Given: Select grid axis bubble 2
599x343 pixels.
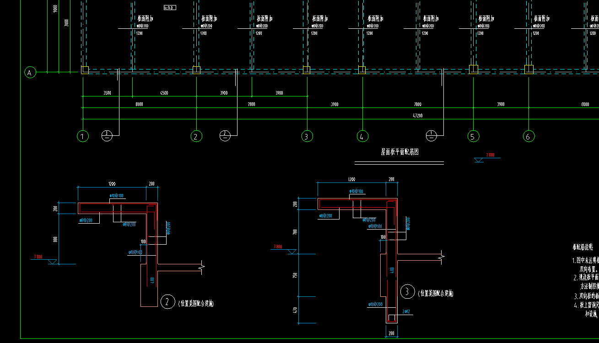Looking at the screenshot, I should 196,136.
